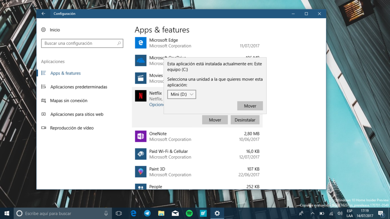Viewport: 390px width, 219px height.
Task: Show hidden tray icons chevron
Action: coord(312,213)
